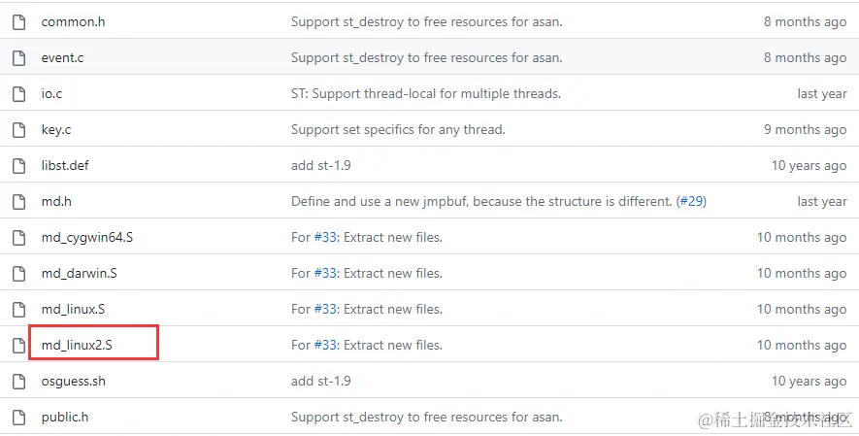Open the public.h file
Image resolution: width=859 pixels, height=436 pixels.
click(x=65, y=418)
